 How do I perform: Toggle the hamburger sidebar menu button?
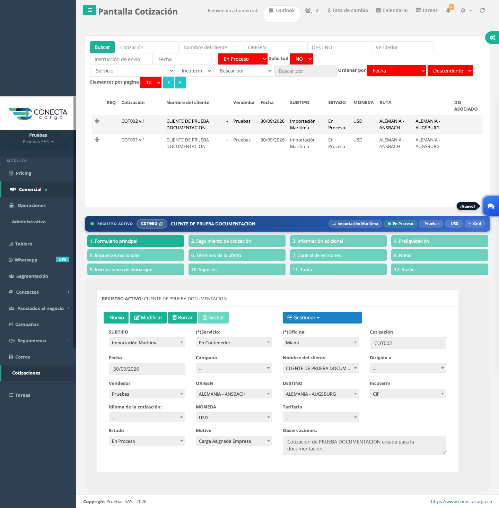tap(90, 10)
